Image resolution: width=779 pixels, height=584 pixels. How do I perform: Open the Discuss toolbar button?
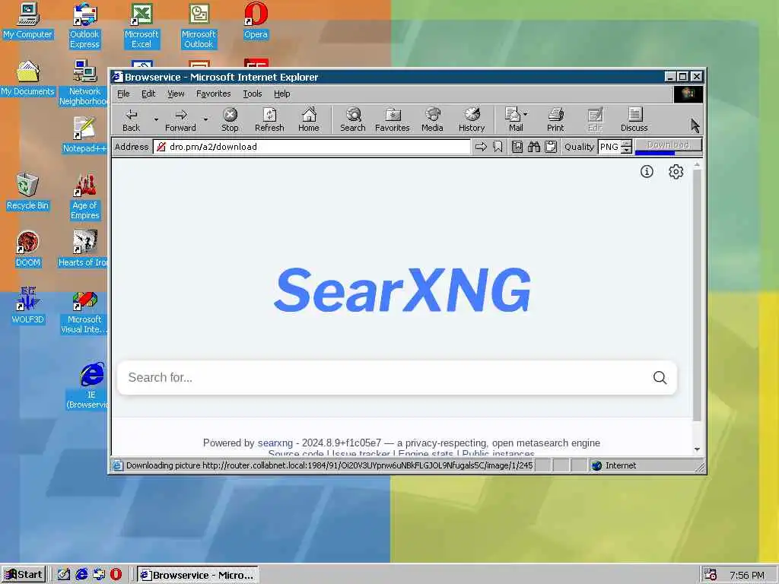coord(634,120)
